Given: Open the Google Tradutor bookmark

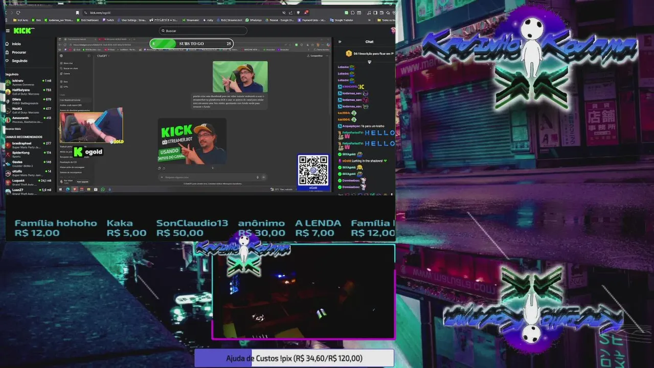Looking at the screenshot, I should 342,20.
